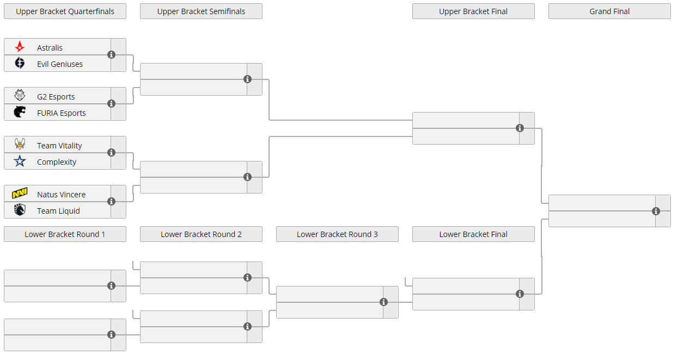Open info icon of Lower Bracket Round 3 match
Screen dimensions: 677x355
[x=384, y=302]
